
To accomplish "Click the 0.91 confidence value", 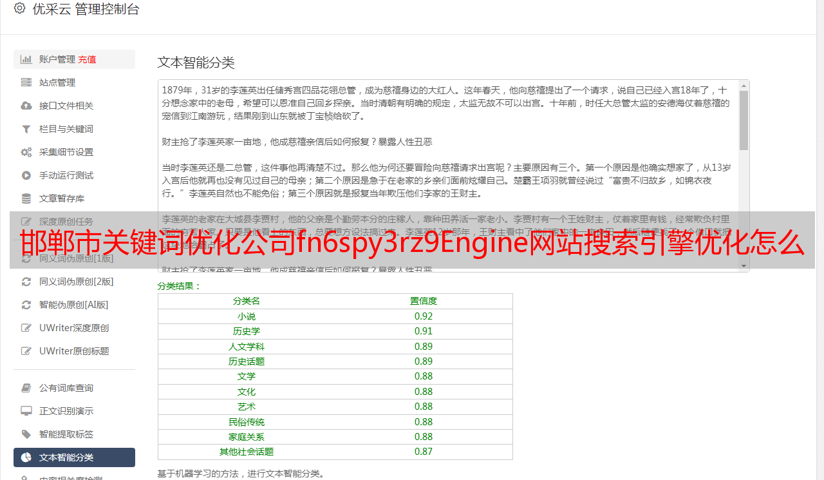I will click(424, 331).
